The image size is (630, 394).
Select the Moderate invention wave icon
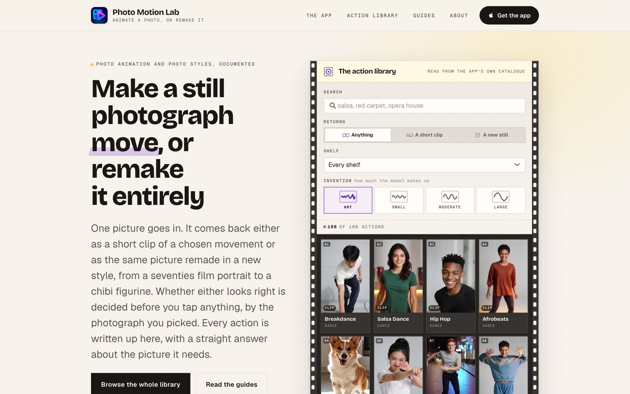450,197
